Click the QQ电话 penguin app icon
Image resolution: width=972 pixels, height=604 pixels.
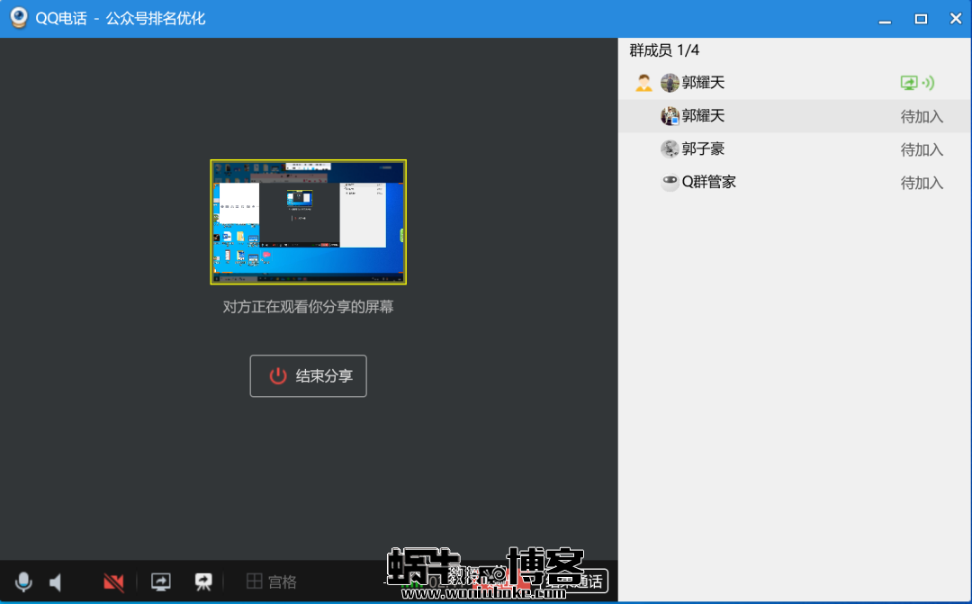(x=19, y=18)
